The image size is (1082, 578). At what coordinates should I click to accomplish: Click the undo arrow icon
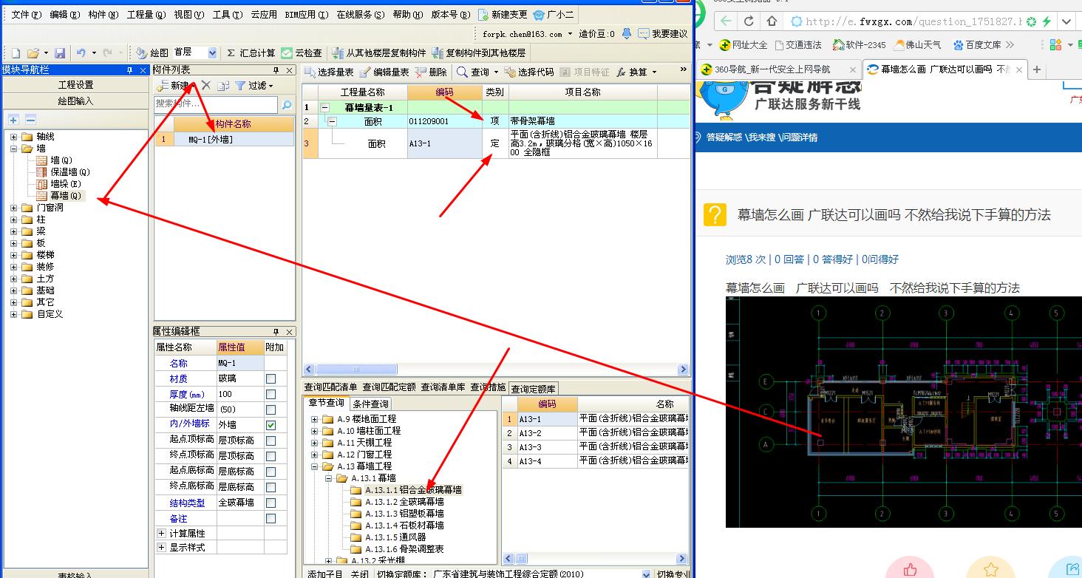tap(81, 53)
